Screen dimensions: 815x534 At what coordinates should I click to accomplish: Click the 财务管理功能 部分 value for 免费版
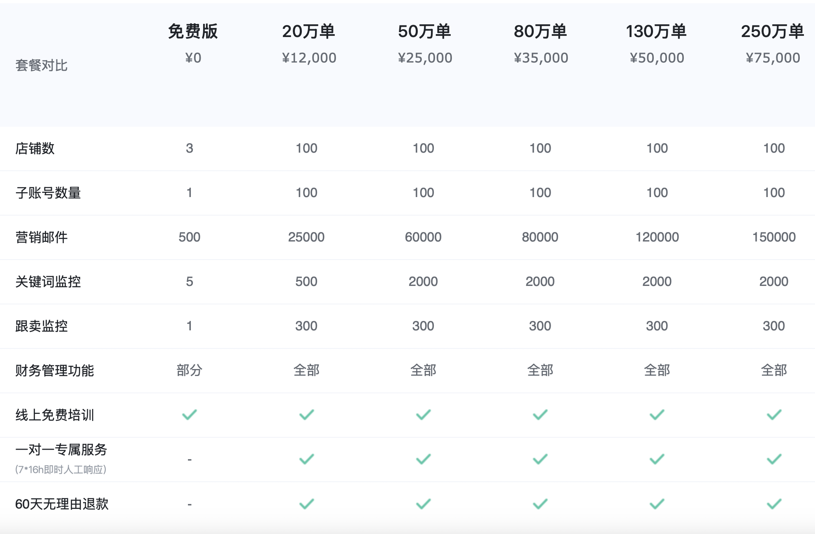coord(190,371)
